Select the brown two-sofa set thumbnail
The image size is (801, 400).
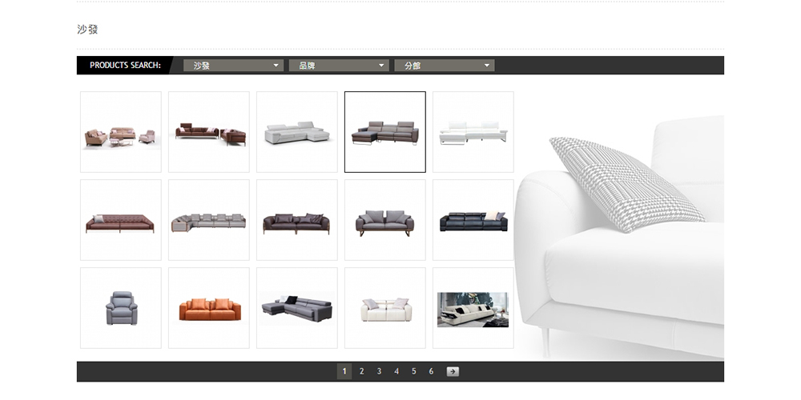point(209,132)
